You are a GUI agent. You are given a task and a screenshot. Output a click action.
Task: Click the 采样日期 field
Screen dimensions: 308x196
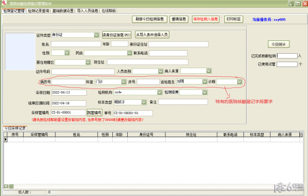(69, 93)
